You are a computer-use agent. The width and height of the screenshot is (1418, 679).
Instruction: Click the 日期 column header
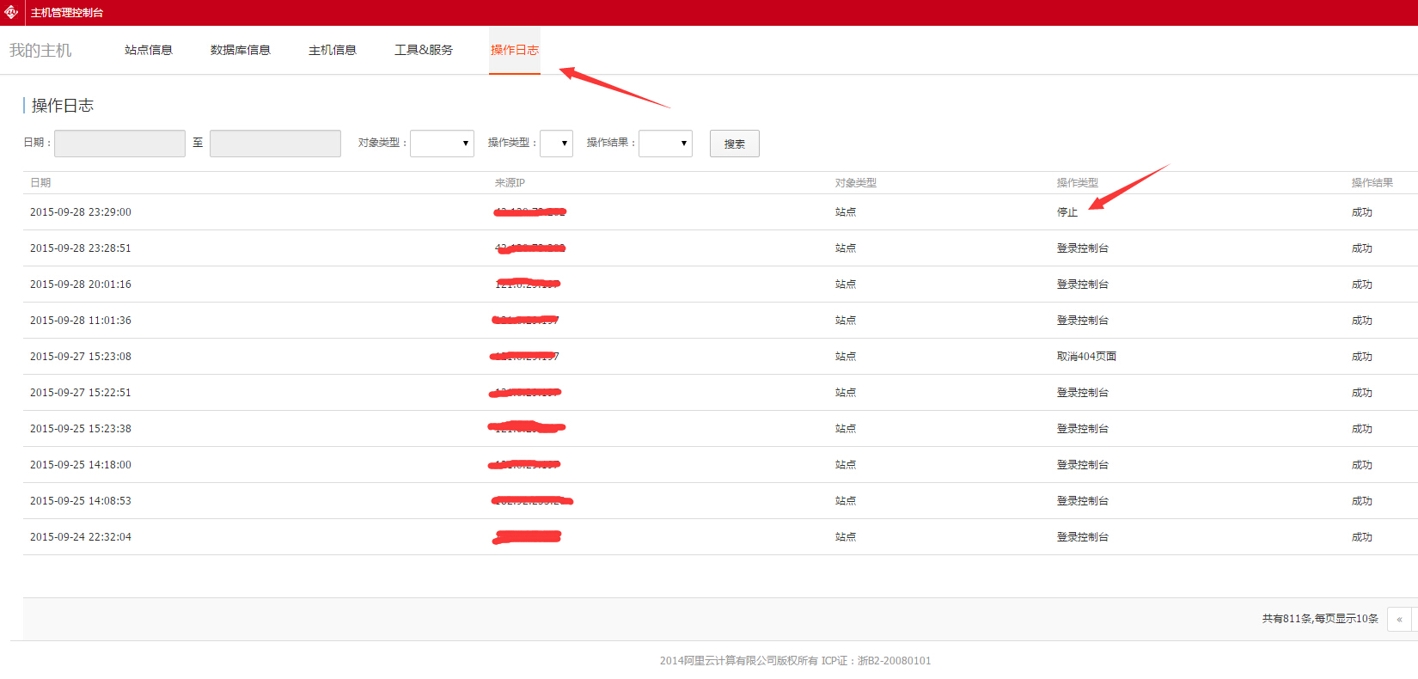[40, 183]
